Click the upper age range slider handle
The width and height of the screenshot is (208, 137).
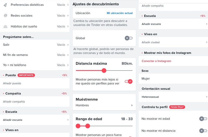coord(88,126)
